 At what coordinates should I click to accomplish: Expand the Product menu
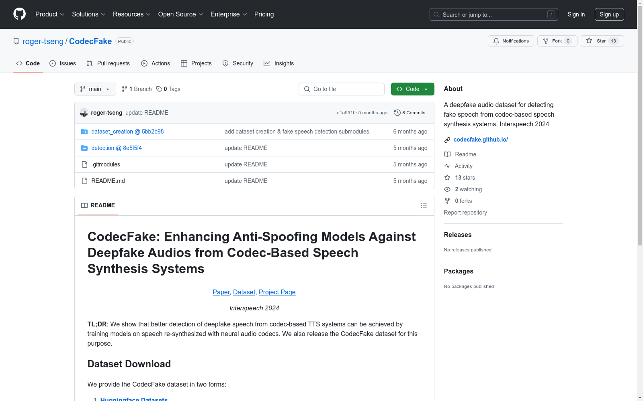pos(50,14)
